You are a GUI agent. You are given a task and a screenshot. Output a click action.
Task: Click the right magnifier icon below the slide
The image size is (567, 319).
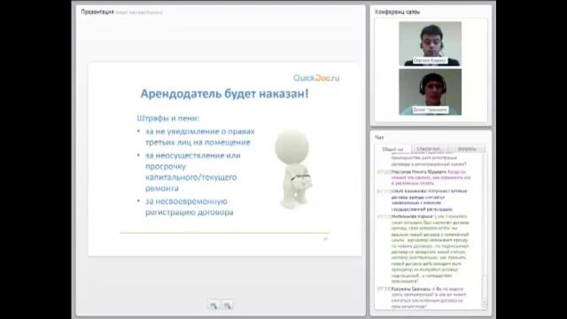(x=228, y=306)
